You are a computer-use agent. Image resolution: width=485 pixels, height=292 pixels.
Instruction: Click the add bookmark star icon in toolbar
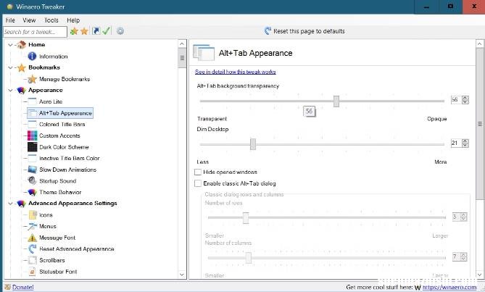74,31
